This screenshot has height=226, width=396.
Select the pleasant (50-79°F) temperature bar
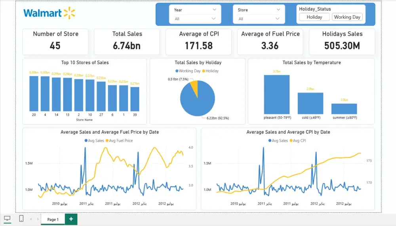point(277,95)
